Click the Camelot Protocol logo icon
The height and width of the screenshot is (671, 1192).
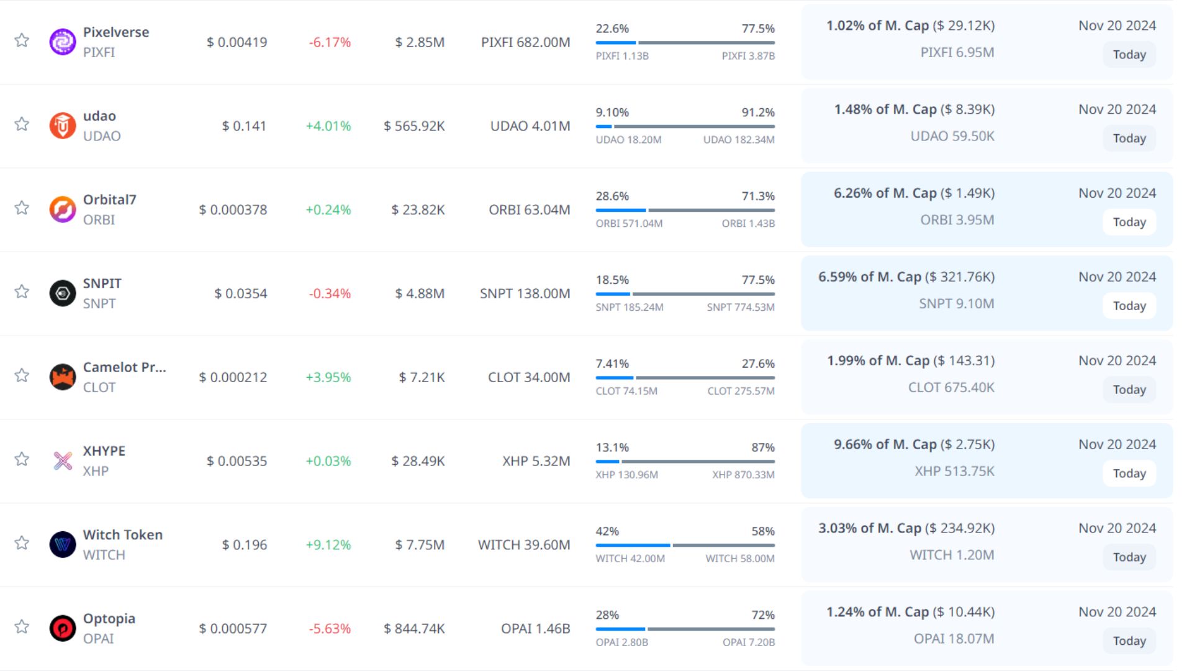(x=62, y=377)
